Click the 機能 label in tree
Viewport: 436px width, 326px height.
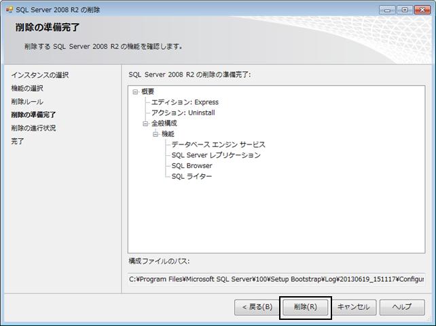(168, 134)
